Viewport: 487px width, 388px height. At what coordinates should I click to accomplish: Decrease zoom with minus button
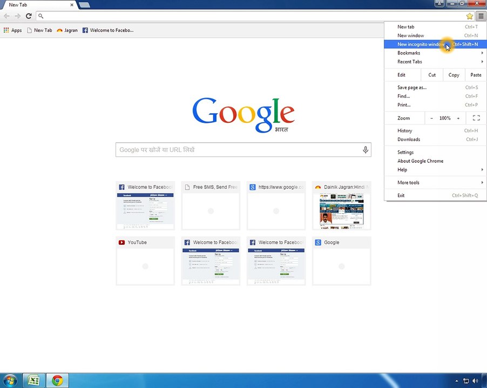[x=431, y=119]
